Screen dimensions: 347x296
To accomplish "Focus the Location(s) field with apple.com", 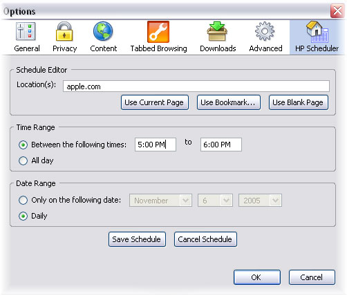I will tap(196, 86).
